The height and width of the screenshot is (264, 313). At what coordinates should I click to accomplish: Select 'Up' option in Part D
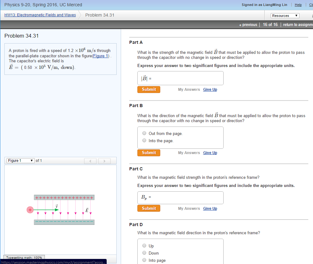[144, 246]
